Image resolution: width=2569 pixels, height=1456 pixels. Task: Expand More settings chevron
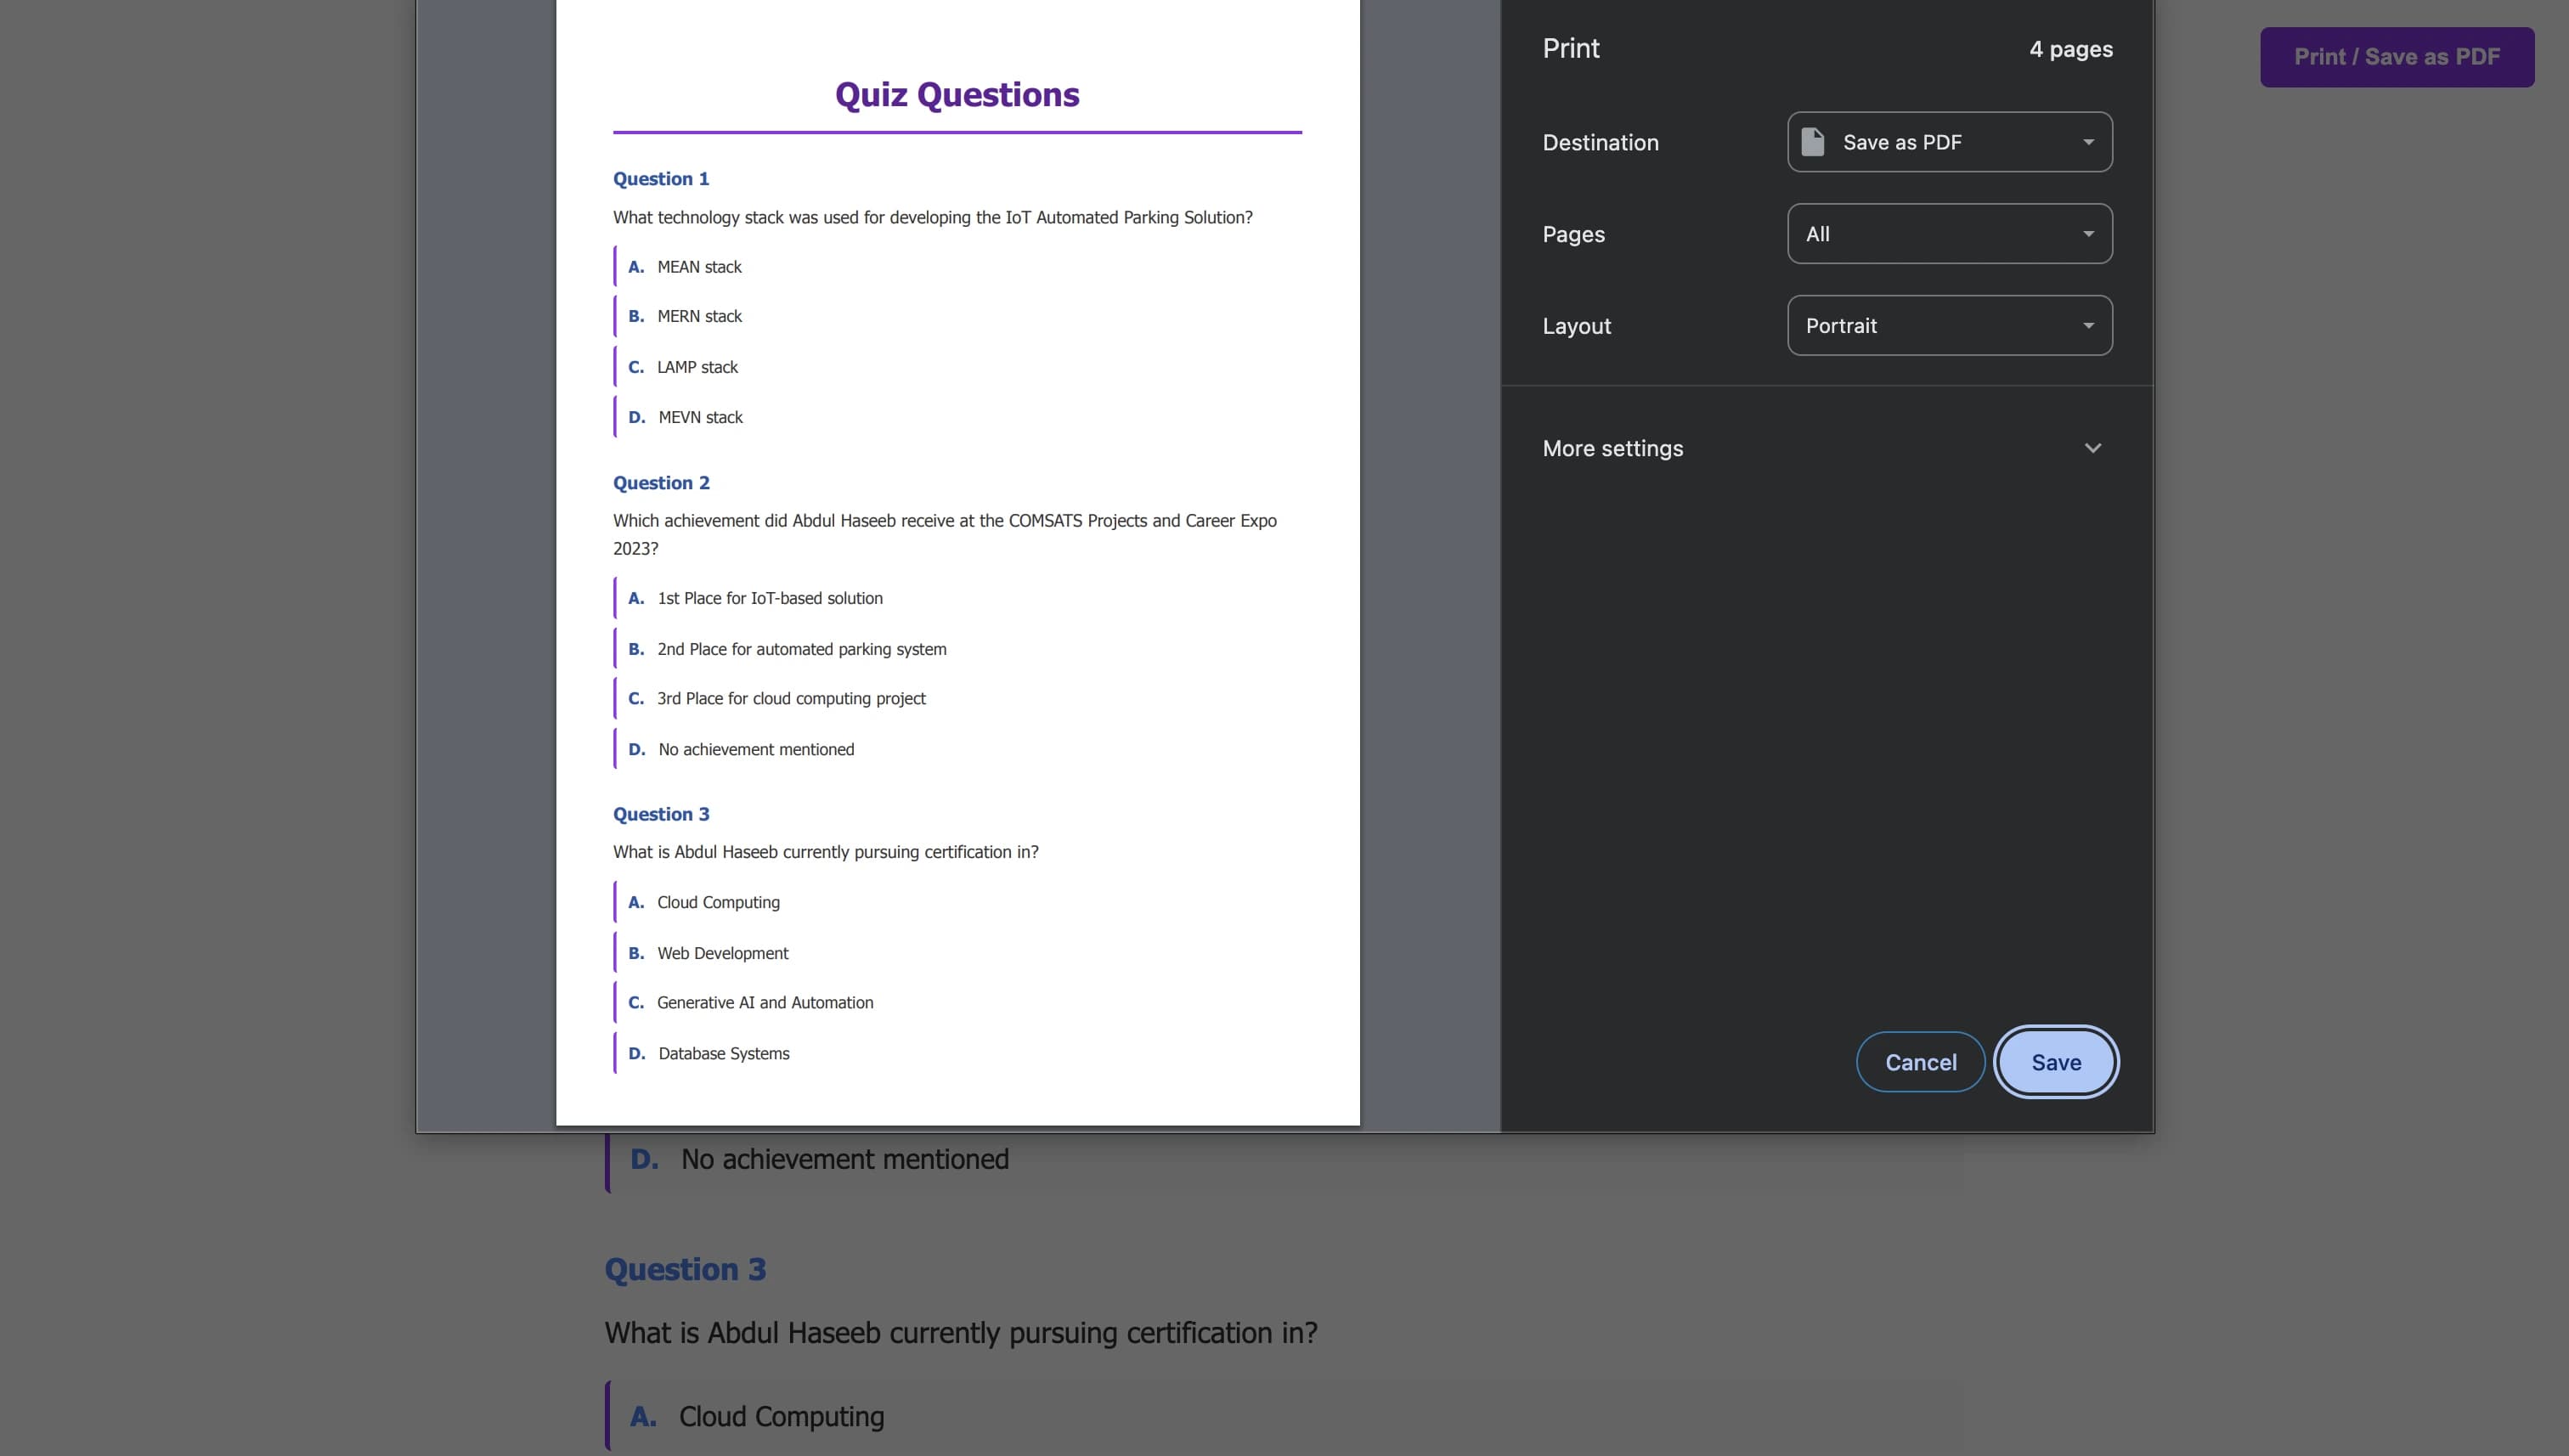pos(2092,448)
